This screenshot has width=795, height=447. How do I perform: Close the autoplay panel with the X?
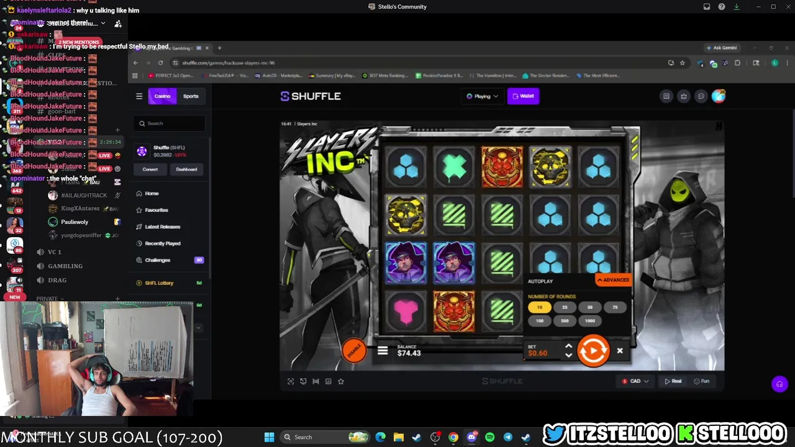[620, 351]
